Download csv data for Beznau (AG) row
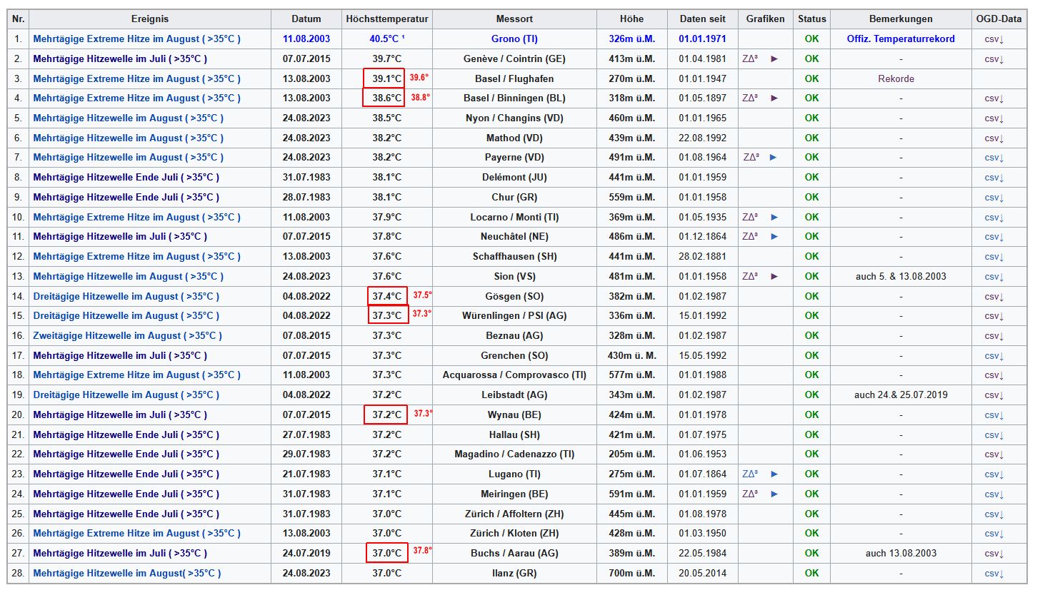Screen dimensions: 1040x590 point(994,336)
